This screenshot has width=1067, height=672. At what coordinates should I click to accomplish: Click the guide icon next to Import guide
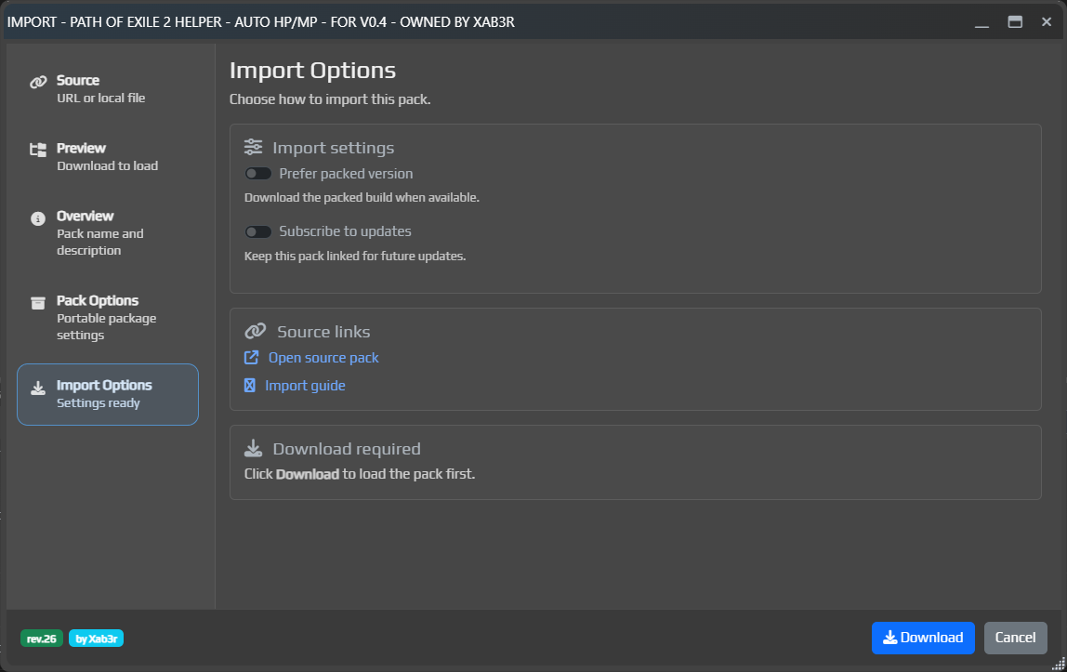point(249,385)
